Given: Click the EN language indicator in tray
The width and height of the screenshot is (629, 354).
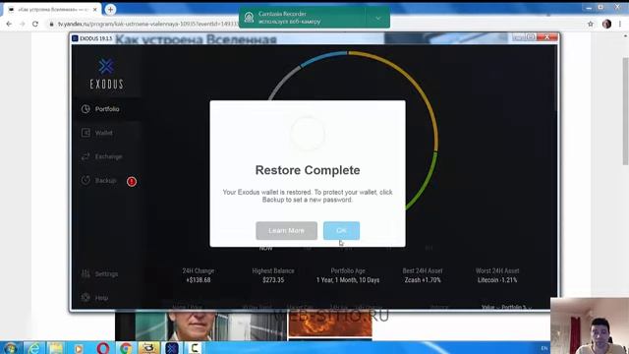Looking at the screenshot, I should click(x=544, y=348).
